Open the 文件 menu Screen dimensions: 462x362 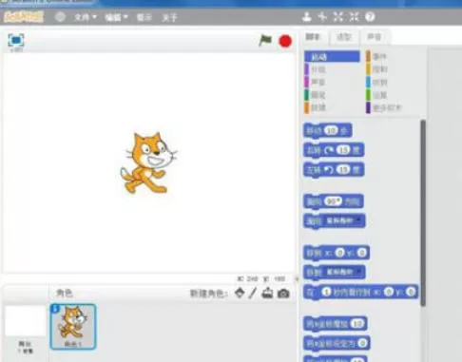pos(86,17)
